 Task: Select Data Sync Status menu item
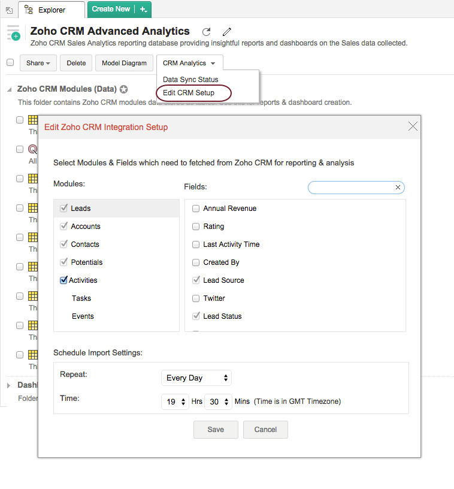(190, 80)
